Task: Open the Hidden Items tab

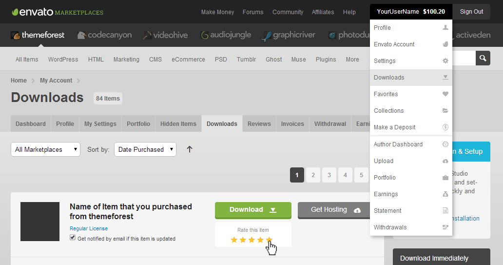Action: coord(178,123)
